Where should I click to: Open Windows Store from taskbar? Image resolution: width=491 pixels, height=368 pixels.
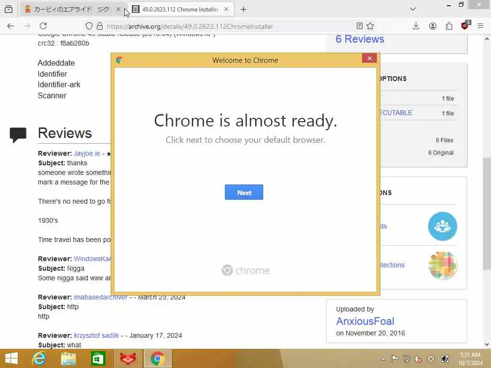98,358
